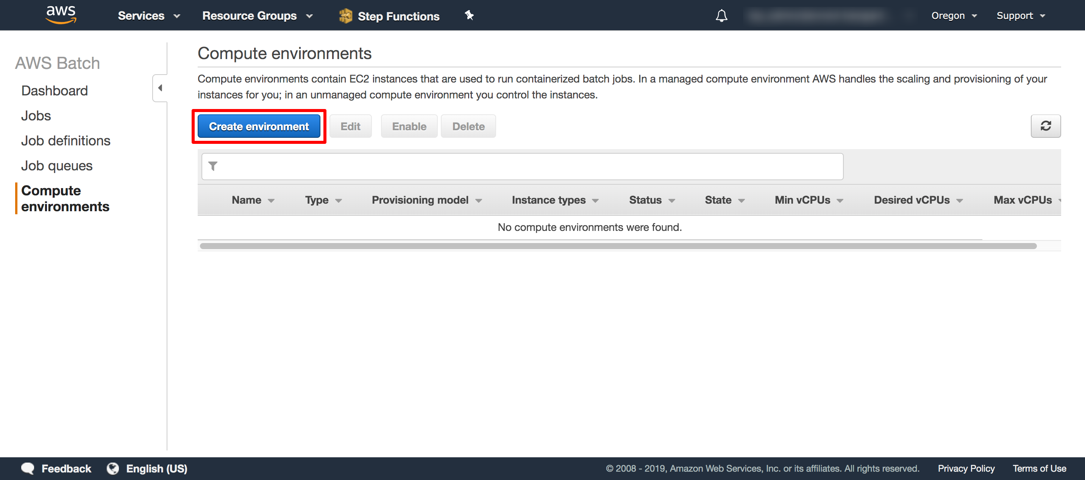Refresh the compute environments list
Screen dimensions: 1085x480
point(1045,126)
